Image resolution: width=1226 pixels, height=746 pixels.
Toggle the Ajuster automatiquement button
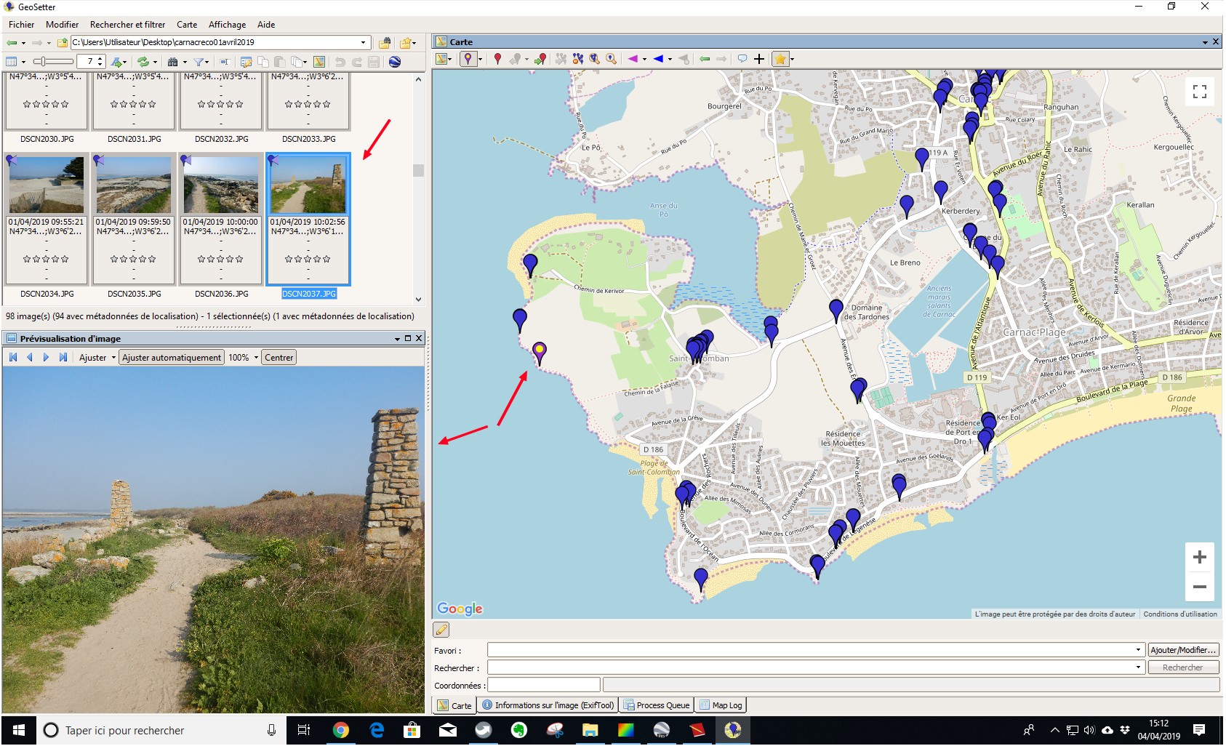click(172, 358)
